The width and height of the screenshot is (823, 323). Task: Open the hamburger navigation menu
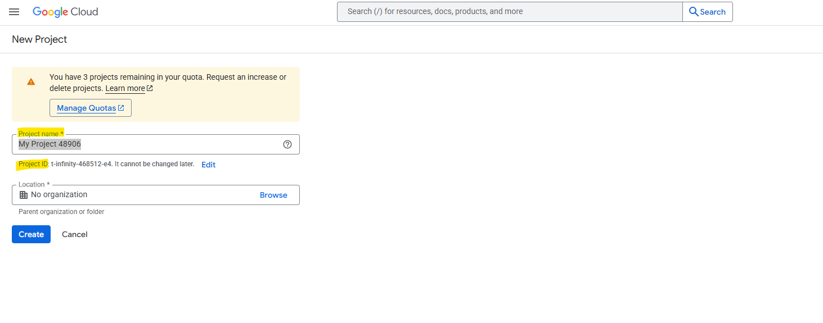[14, 12]
